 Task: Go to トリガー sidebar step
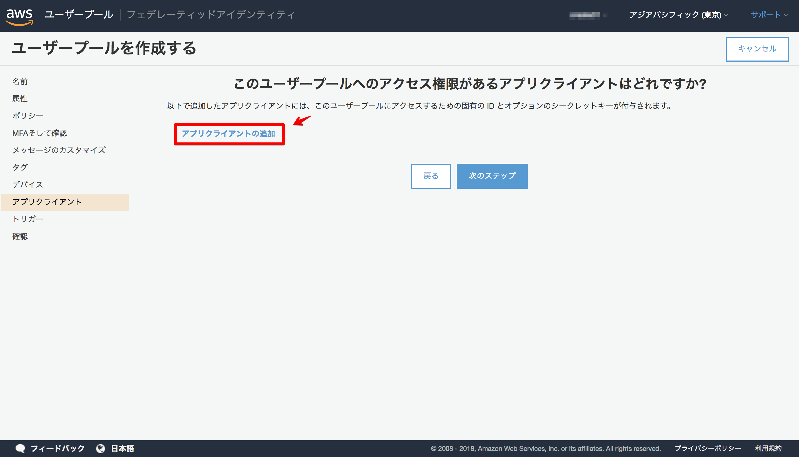click(x=28, y=219)
